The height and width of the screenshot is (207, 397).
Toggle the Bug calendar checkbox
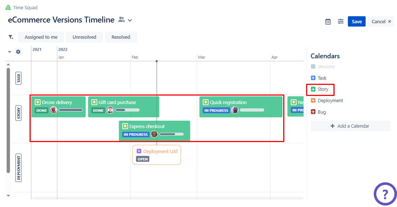313,112
